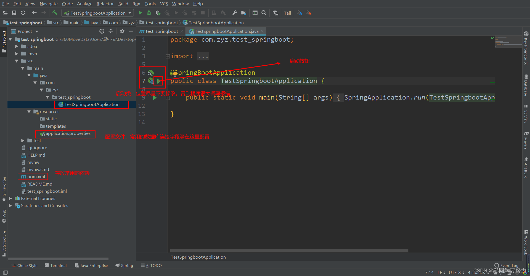Click the Synchronize refresh icon
Screen dimensions: 530x276
[23, 13]
